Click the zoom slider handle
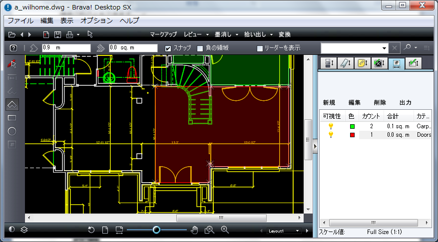This screenshot has height=242, width=438. (156, 230)
